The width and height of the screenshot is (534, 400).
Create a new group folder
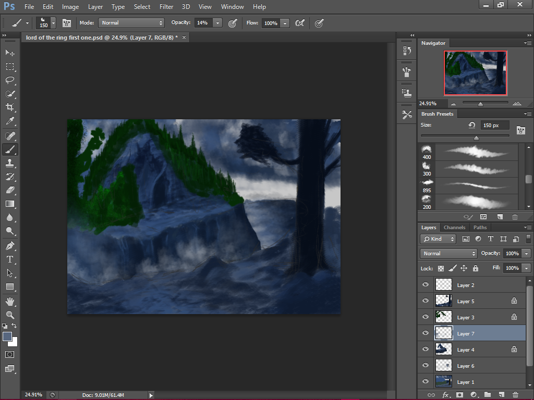pyautogui.click(x=488, y=395)
